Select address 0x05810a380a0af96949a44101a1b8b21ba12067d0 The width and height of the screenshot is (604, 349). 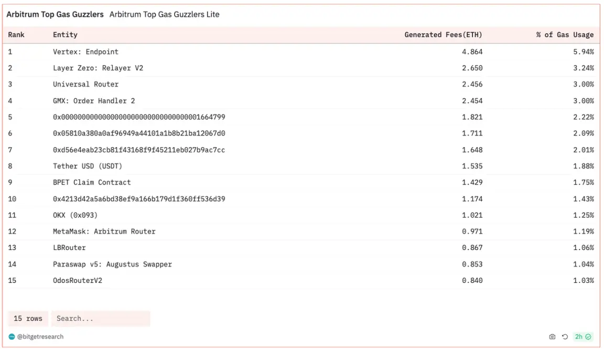point(139,133)
